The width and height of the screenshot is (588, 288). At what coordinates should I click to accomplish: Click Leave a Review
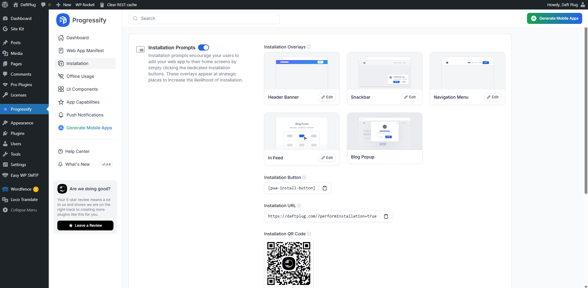(85, 225)
